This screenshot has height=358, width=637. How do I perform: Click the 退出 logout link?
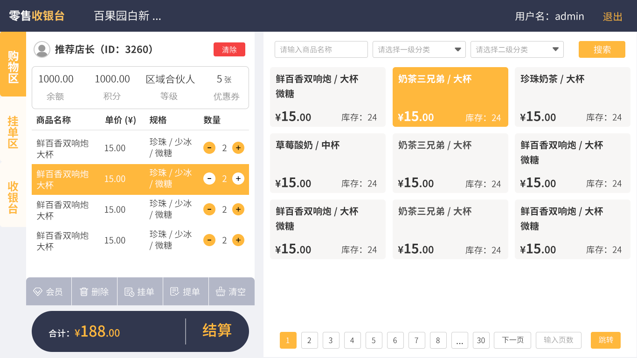[x=612, y=17]
